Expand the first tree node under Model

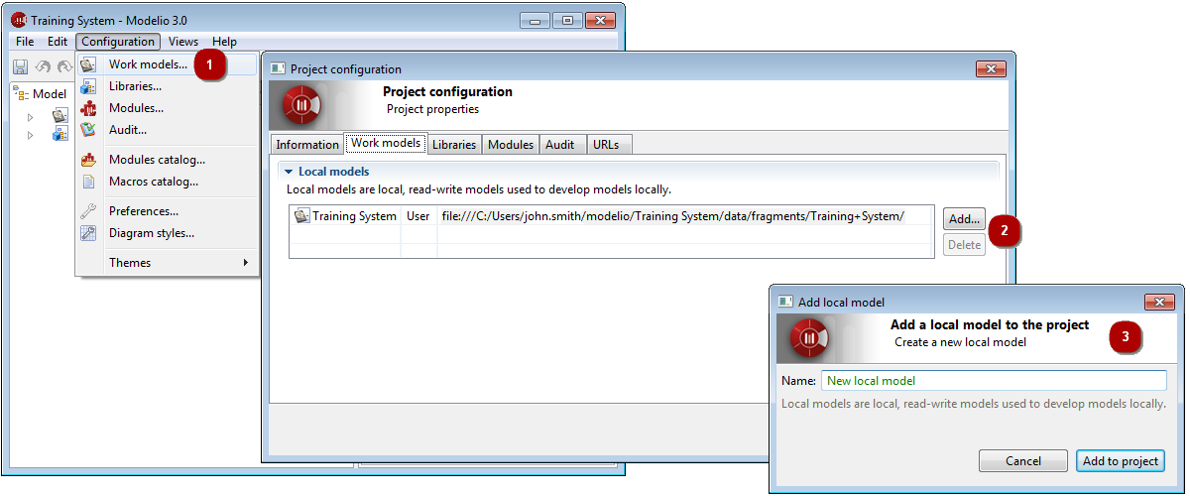point(30,116)
